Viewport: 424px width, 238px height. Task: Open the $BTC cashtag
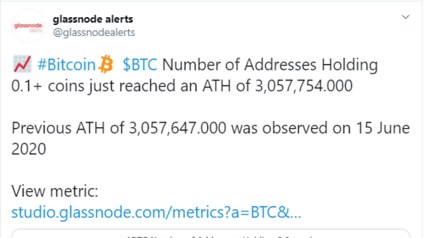pyautogui.click(x=140, y=65)
